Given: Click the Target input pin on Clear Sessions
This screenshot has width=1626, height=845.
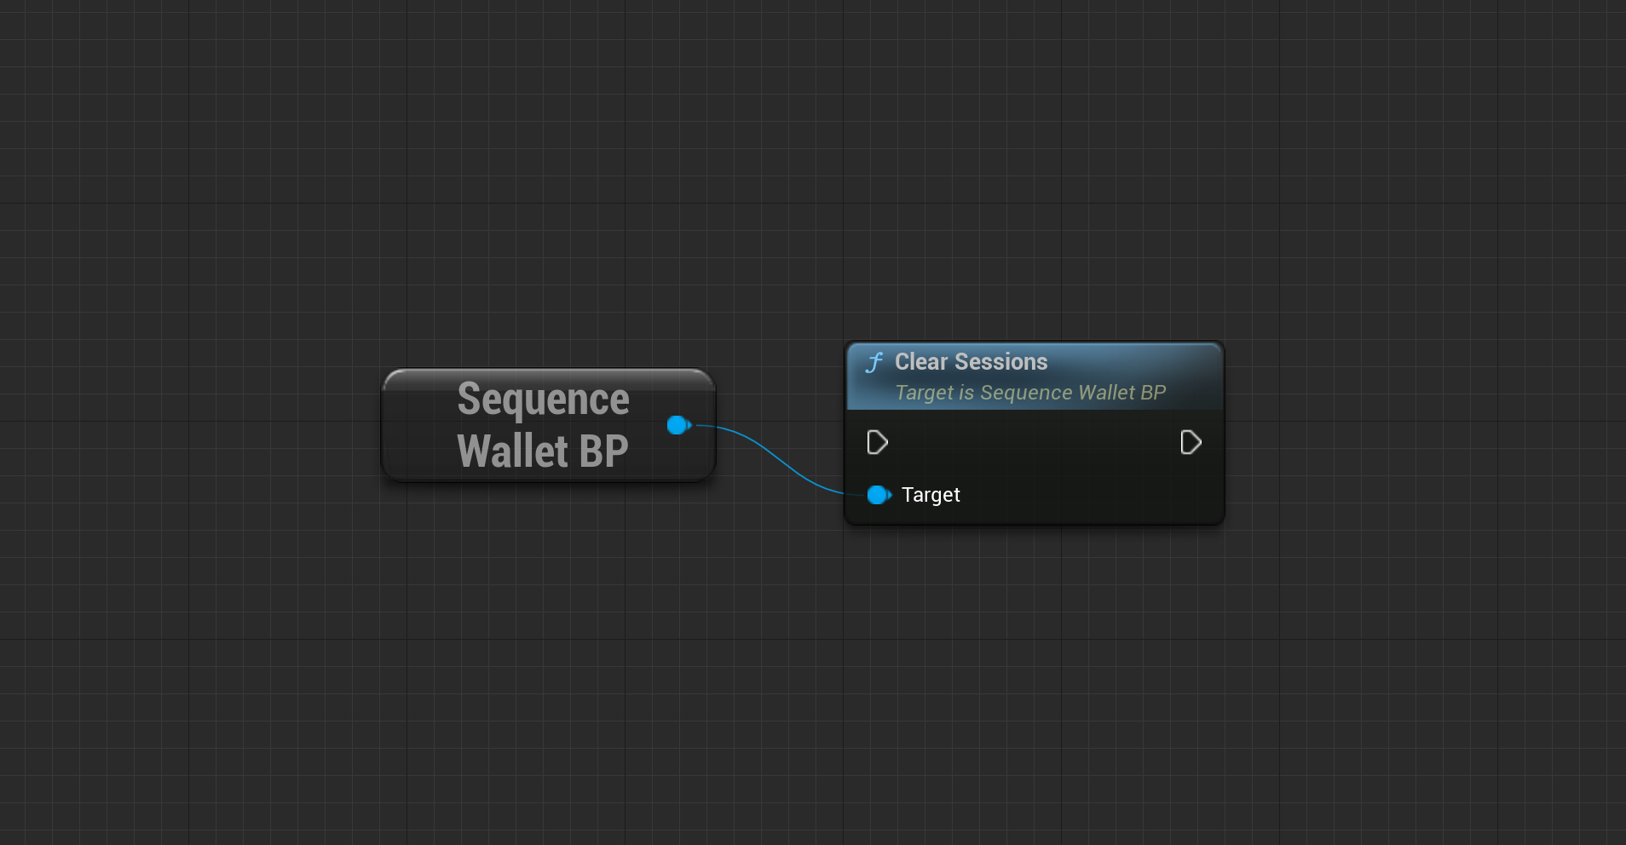Looking at the screenshot, I should point(878,495).
